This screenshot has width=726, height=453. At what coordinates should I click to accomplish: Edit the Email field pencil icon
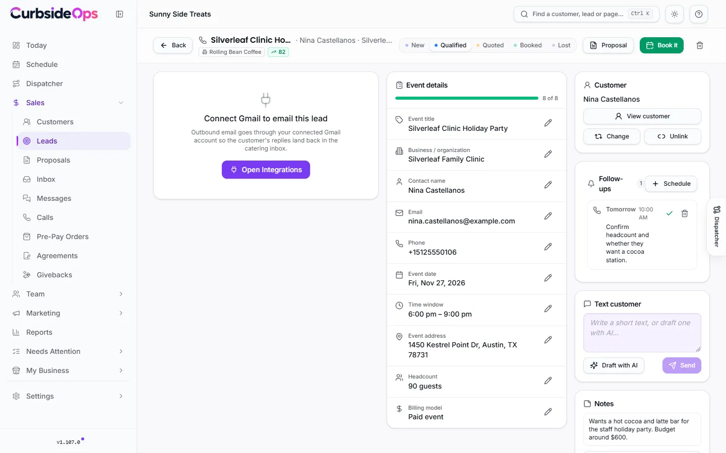[548, 216]
